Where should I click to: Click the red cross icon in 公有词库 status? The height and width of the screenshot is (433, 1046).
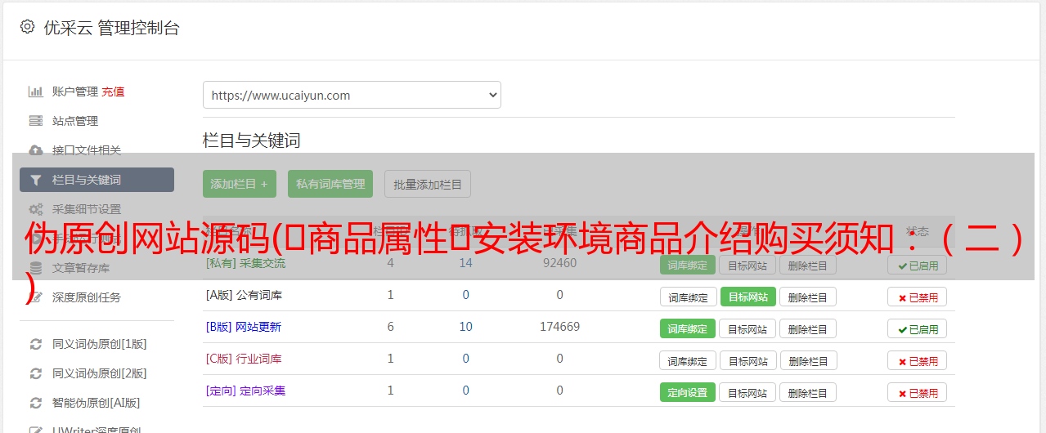[x=902, y=298]
